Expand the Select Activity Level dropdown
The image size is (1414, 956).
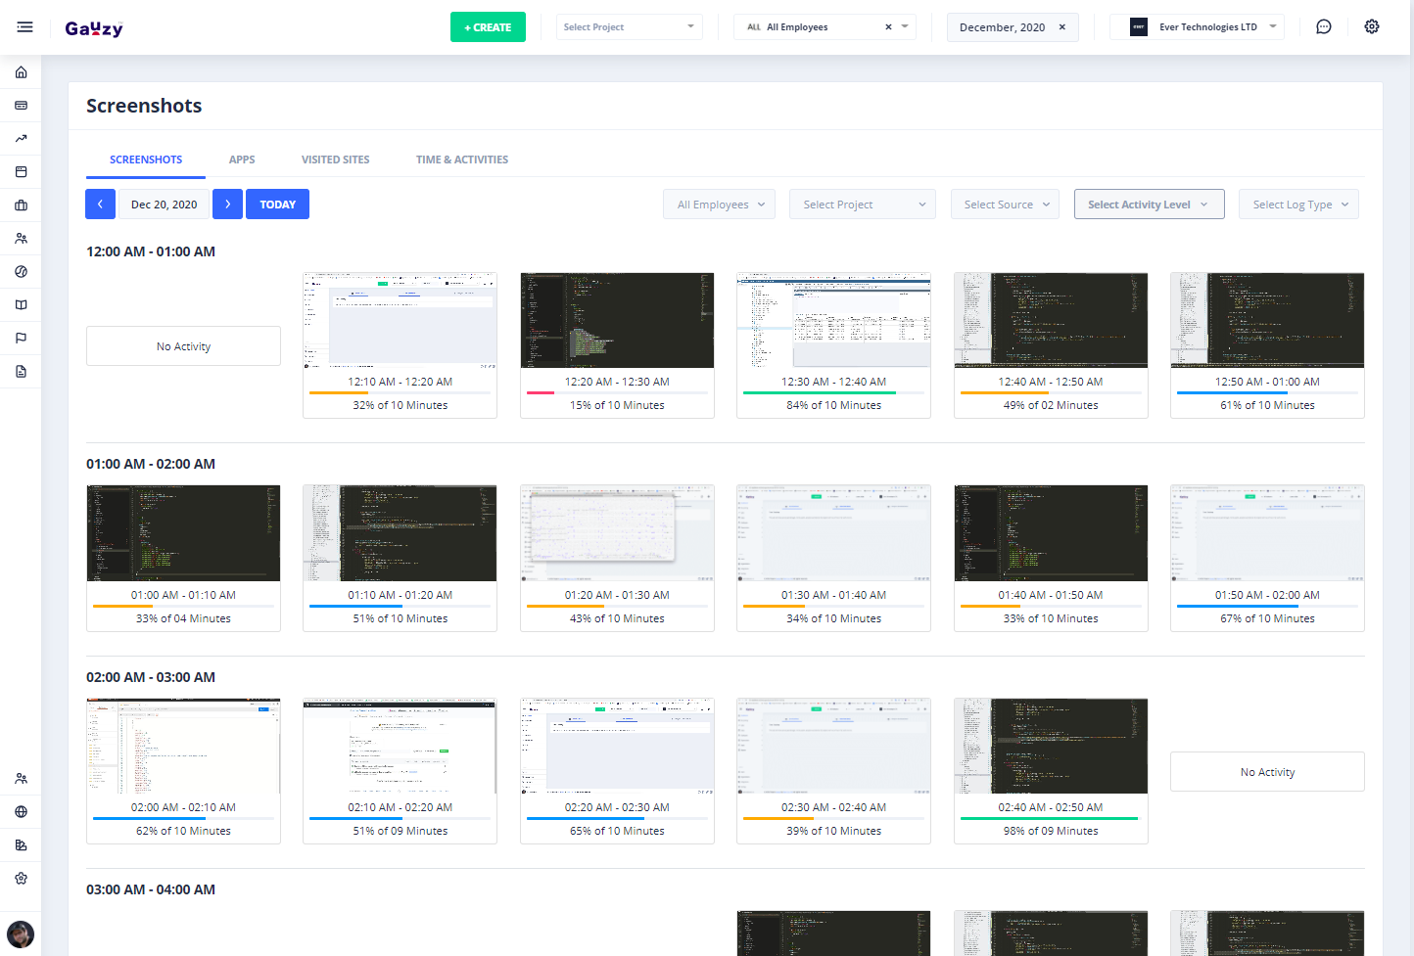coord(1149,205)
